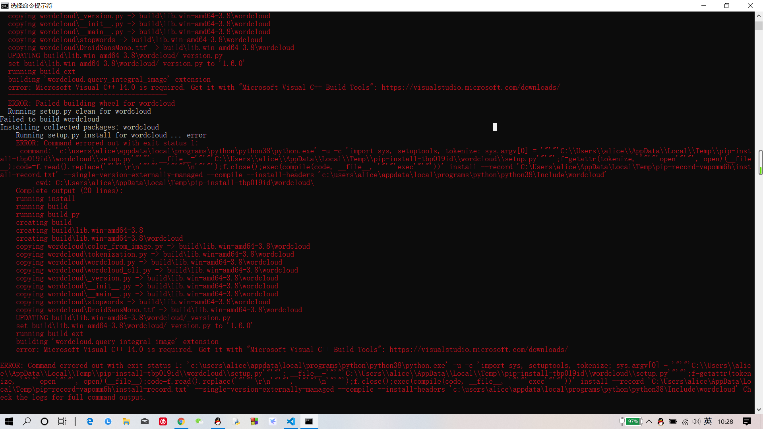This screenshot has height=429, width=763.
Task: Open NetEase Cloud Music red icon
Action: coord(163,421)
